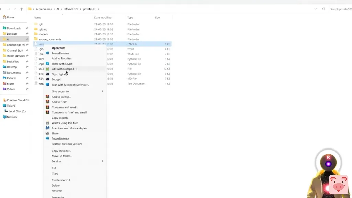352x198 pixels.
Task: Sort by Name column header
Action: tap(37, 17)
